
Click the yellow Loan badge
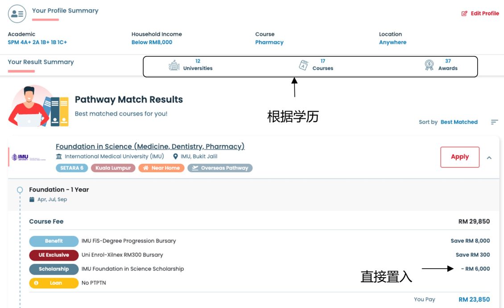54,283
